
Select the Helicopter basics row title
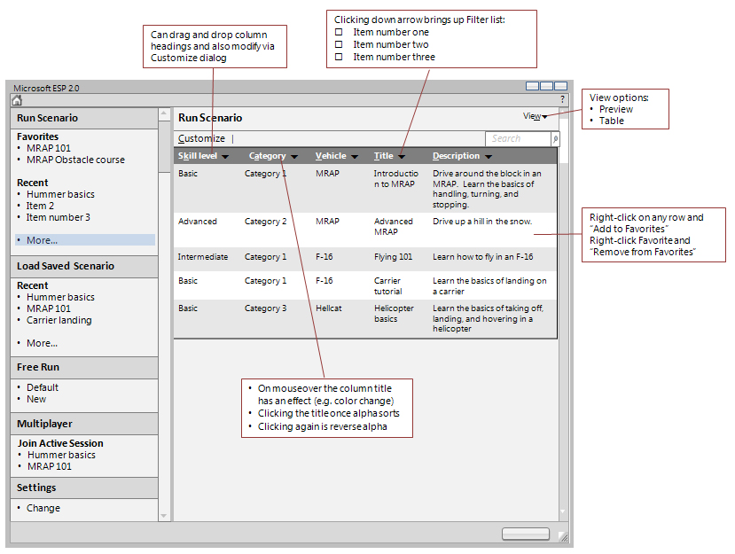(394, 314)
